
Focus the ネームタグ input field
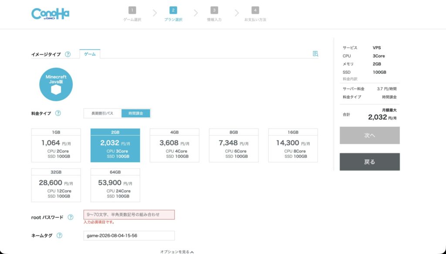(129, 236)
